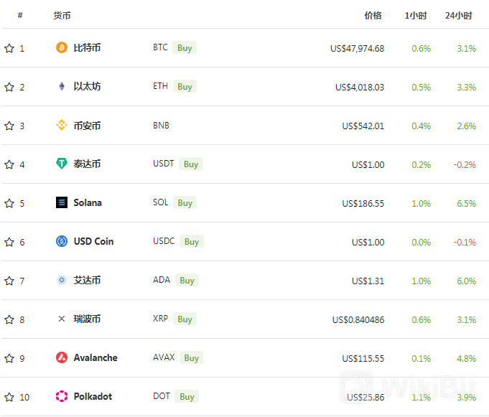Sort by the 货币 column header
Viewport: 489px width, 417px height.
[x=62, y=16]
